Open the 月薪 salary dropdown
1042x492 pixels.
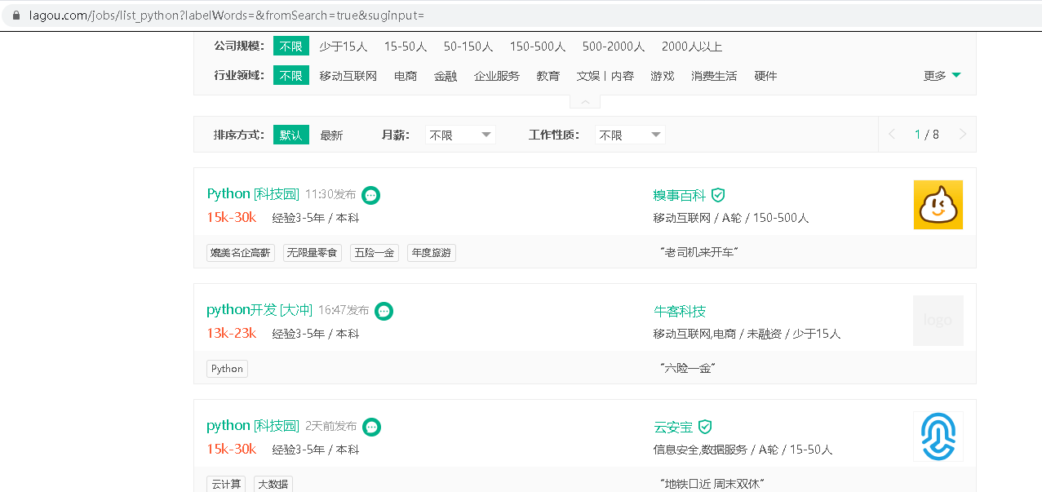[x=460, y=135]
